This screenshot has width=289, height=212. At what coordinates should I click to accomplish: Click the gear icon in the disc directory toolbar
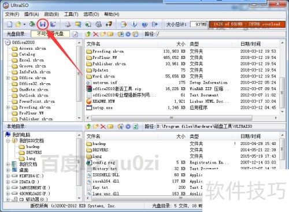(128, 34)
